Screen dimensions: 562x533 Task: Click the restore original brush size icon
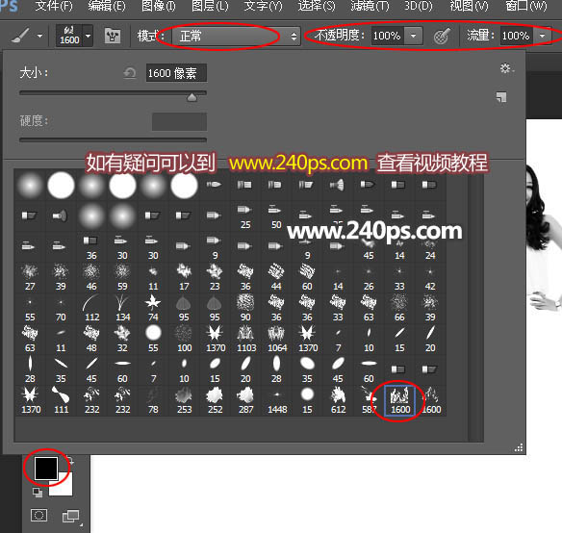click(x=130, y=73)
